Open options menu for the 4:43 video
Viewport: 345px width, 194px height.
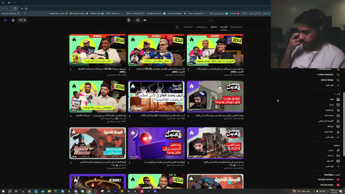130,116
